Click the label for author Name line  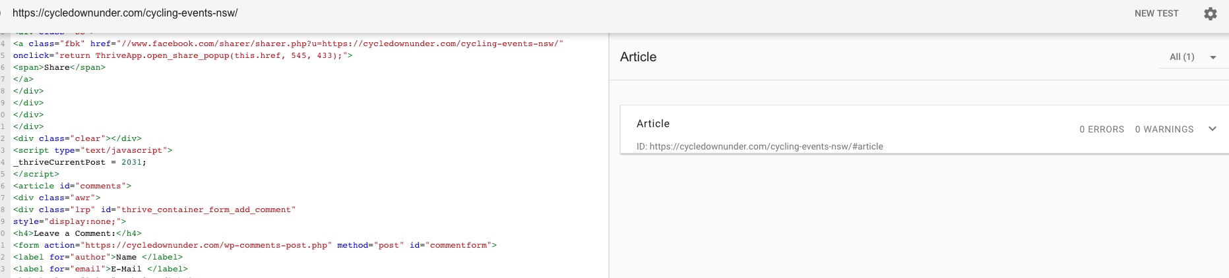pyautogui.click(x=98, y=257)
